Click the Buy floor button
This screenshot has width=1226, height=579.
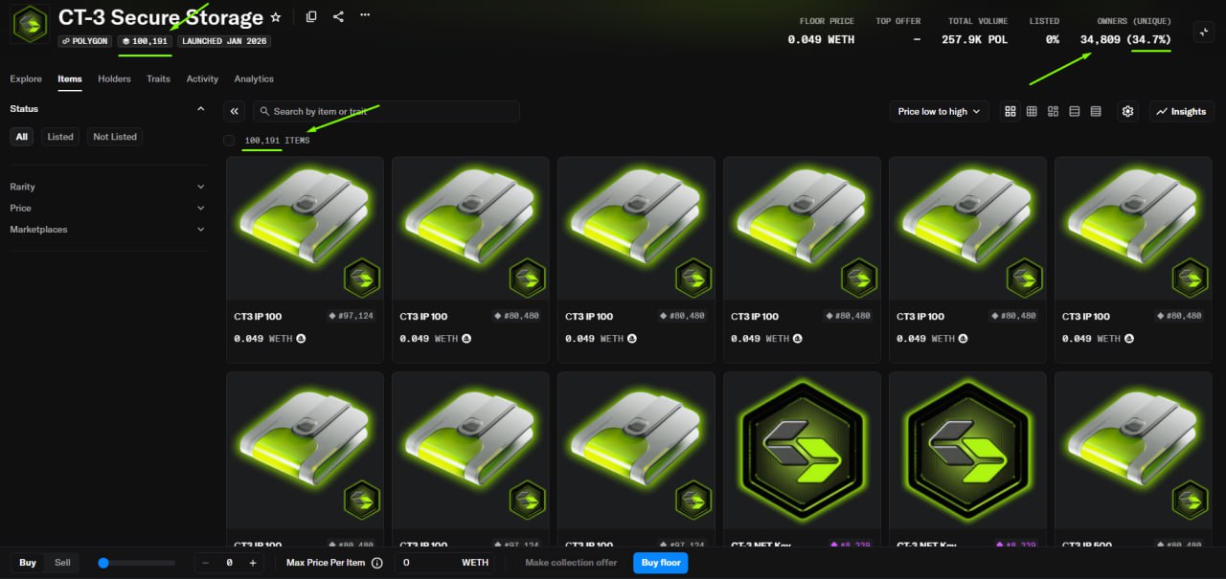pyautogui.click(x=661, y=563)
